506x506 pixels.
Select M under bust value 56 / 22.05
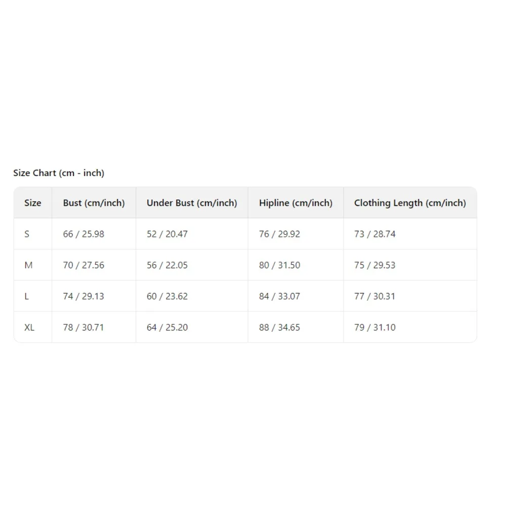(167, 265)
